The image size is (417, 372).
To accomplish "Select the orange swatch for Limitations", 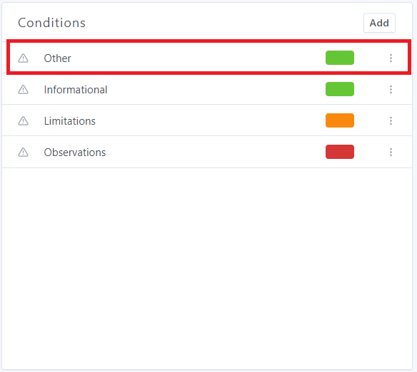I will [340, 120].
